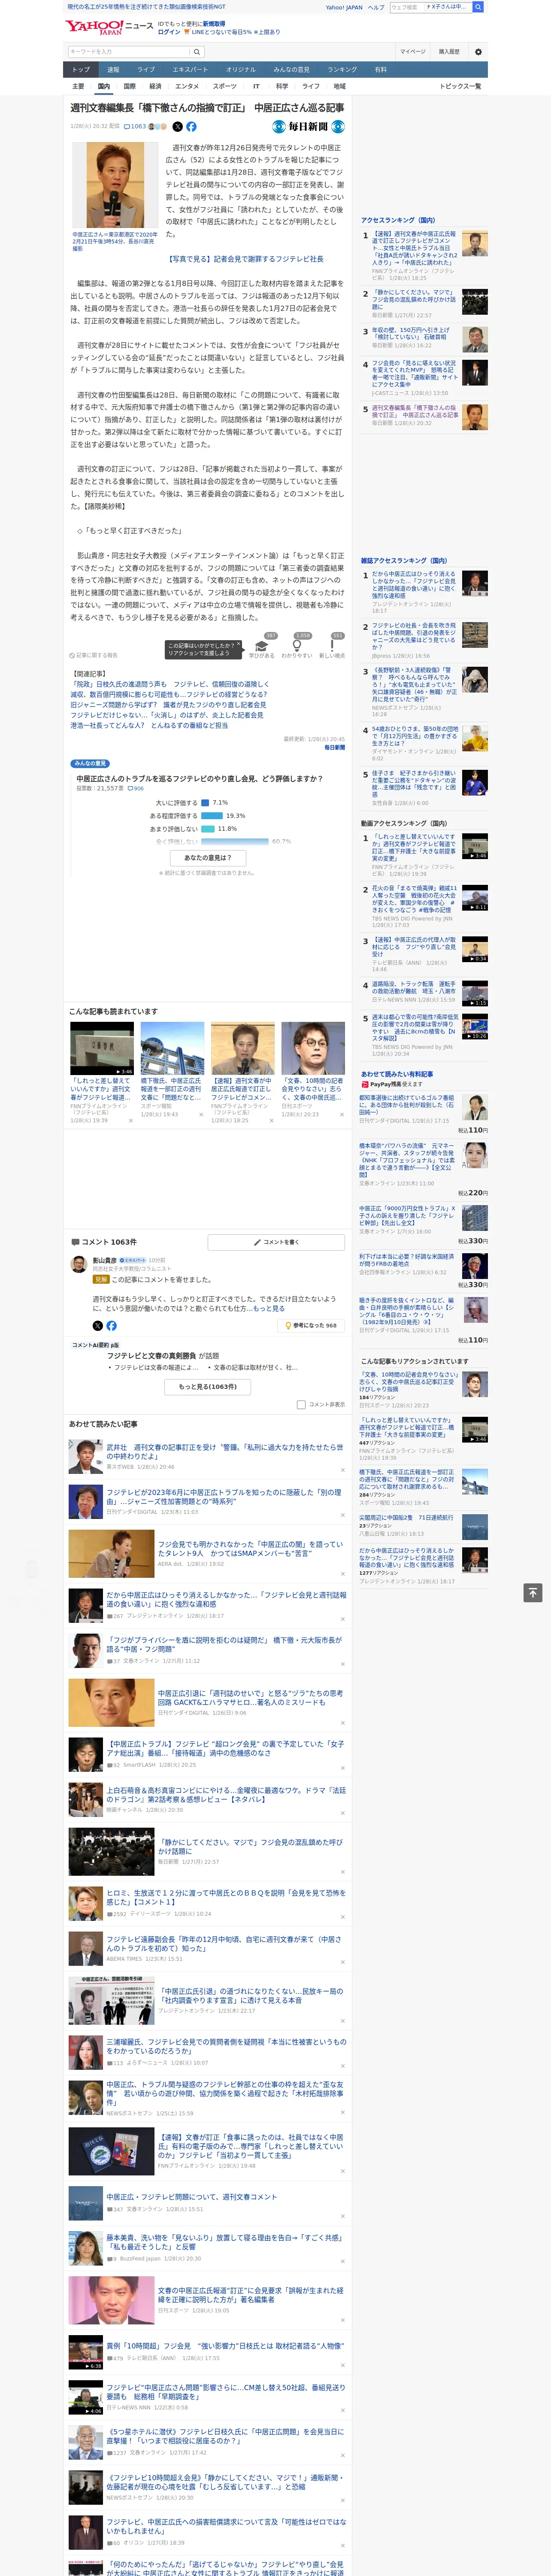This screenshot has width=551, height=2576.
Task: Select the ライブ navigation tab
Action: (x=146, y=69)
